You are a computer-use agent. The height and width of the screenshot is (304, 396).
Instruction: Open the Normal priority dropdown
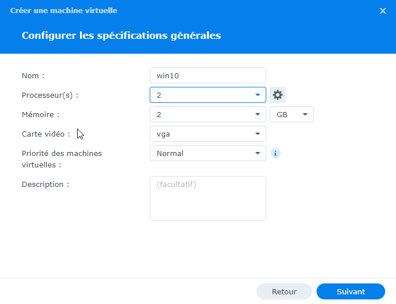point(207,153)
